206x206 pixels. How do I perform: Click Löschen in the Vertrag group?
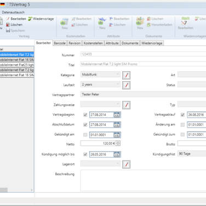pos(14,25)
